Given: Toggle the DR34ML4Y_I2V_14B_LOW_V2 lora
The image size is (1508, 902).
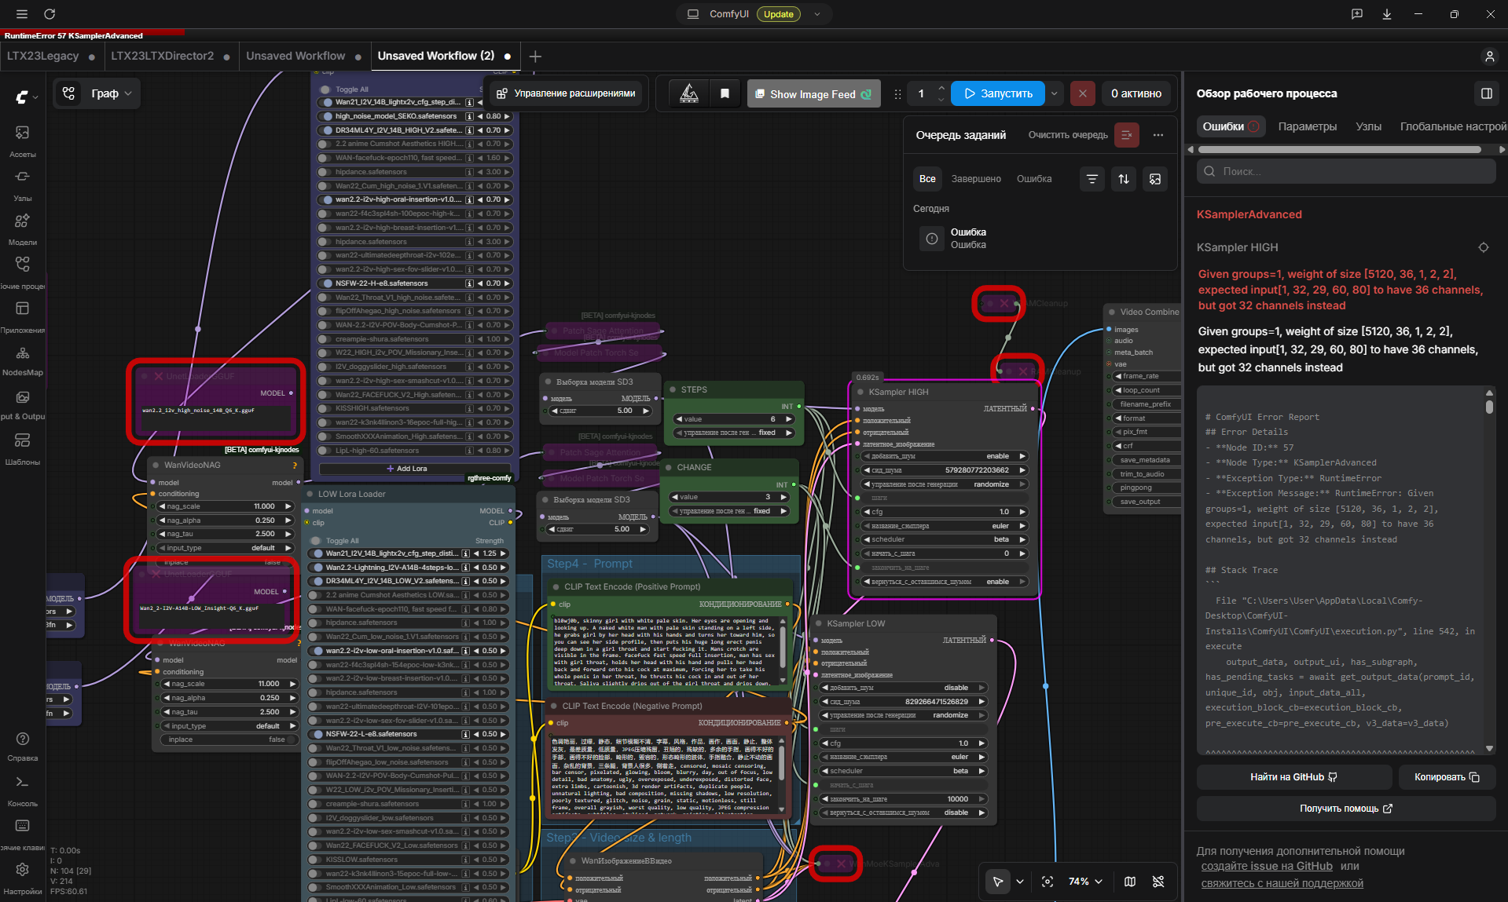Looking at the screenshot, I should pos(317,581).
